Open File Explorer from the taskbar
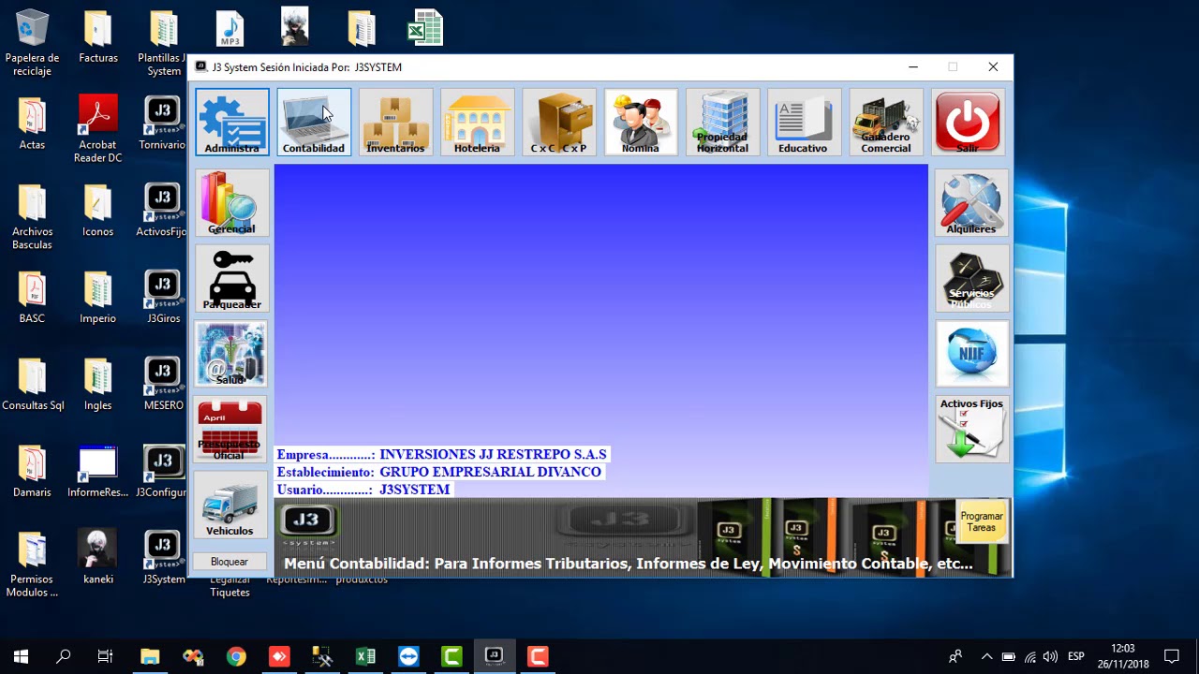Viewport: 1199px width, 674px height. pyautogui.click(x=150, y=656)
